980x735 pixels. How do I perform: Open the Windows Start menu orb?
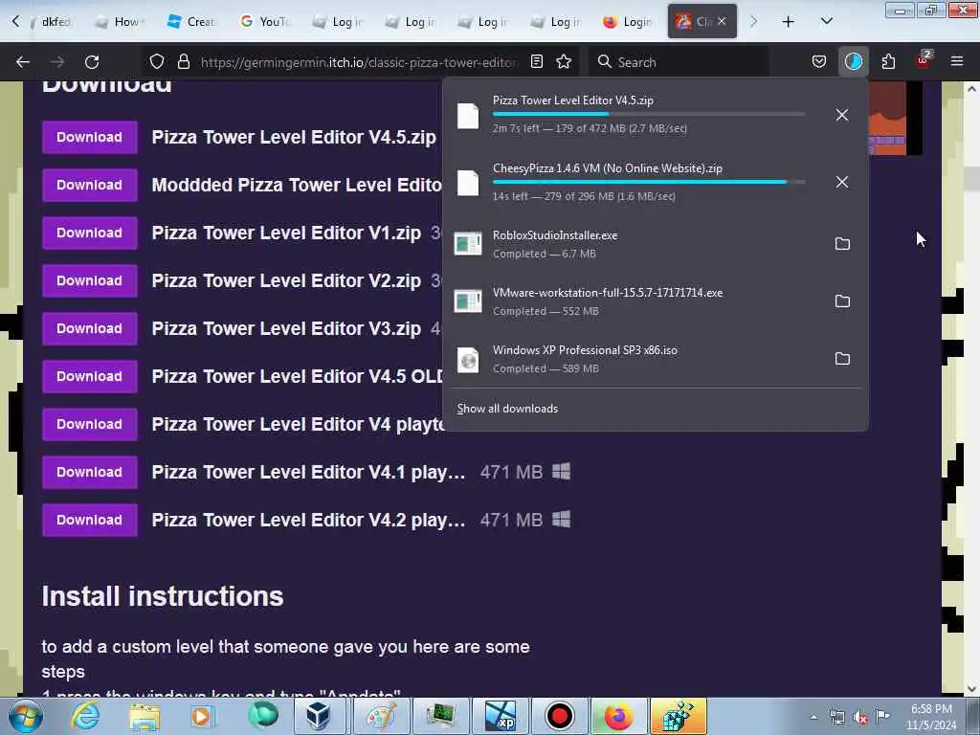pyautogui.click(x=26, y=716)
